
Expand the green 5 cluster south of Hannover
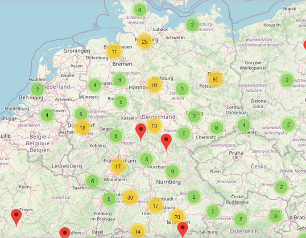click(x=120, y=102)
